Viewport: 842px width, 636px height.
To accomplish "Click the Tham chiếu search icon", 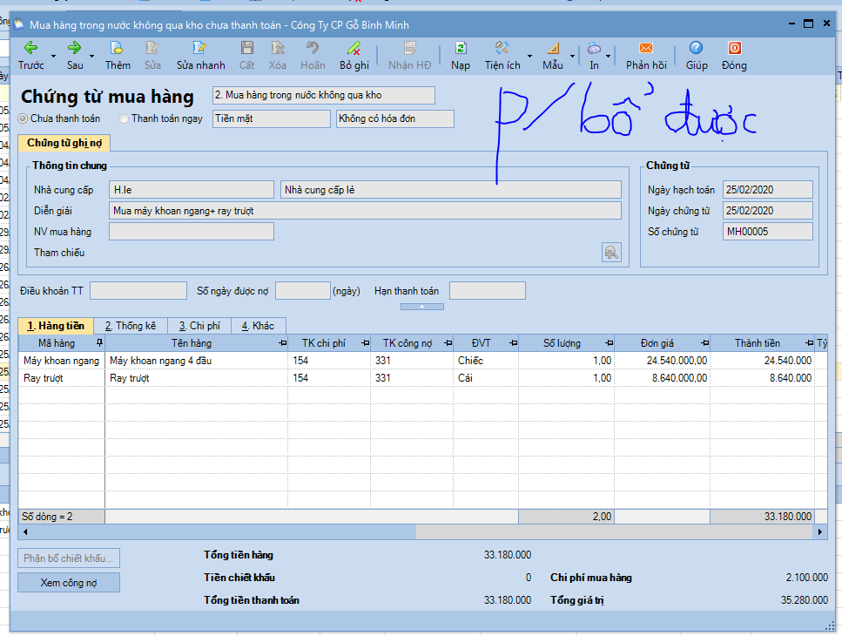I will (611, 252).
